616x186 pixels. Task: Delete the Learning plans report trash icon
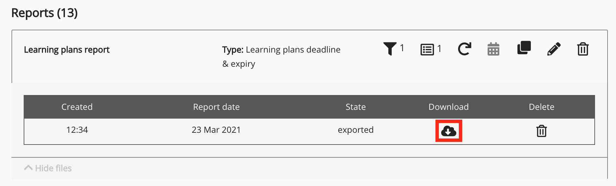pos(583,49)
